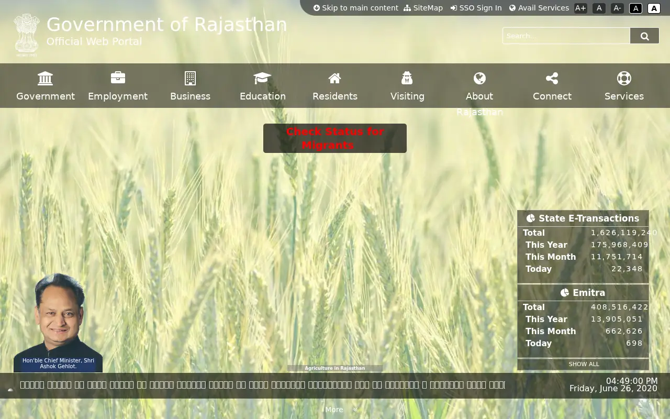The height and width of the screenshot is (419, 670).
Task: Click the Residents home icon
Action: (335, 78)
